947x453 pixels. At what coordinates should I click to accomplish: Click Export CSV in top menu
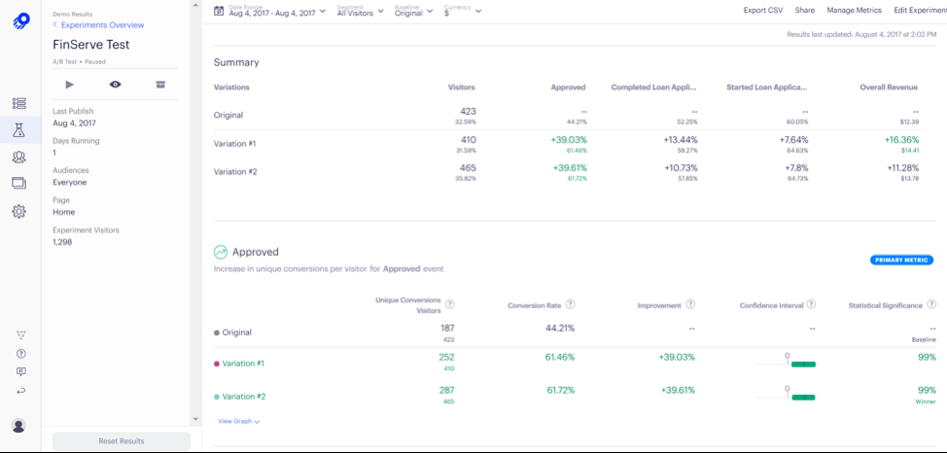point(762,10)
